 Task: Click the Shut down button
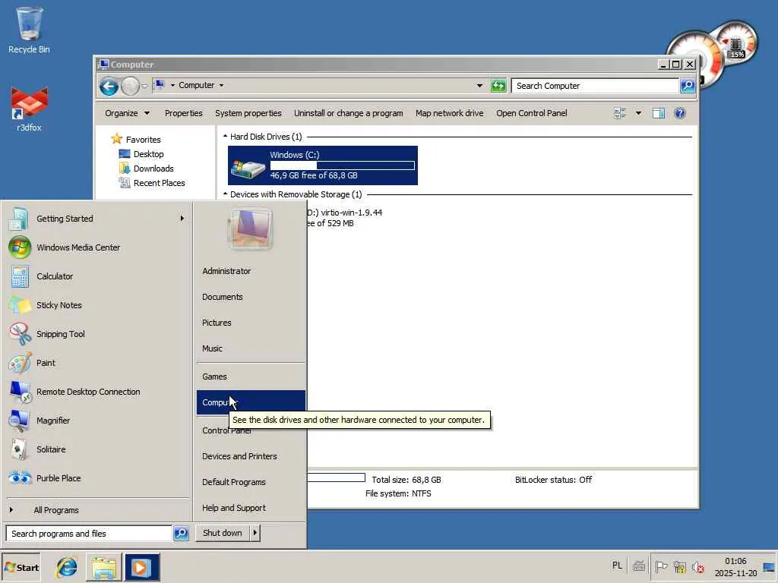click(x=223, y=533)
